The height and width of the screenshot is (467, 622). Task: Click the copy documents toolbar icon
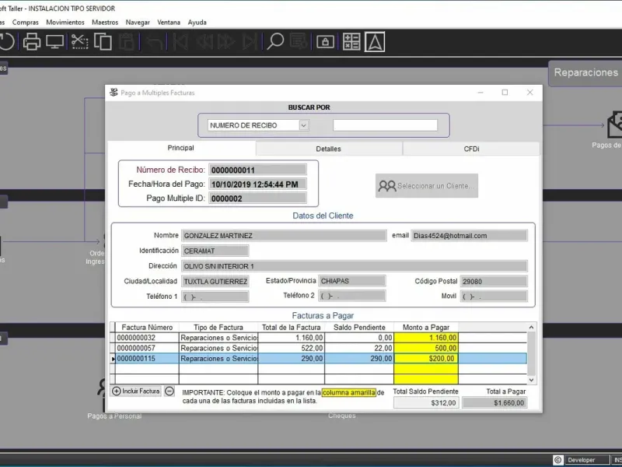click(103, 42)
